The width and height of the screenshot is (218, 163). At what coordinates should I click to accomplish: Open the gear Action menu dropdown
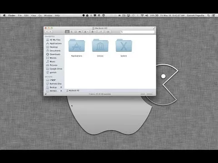coord(94,32)
